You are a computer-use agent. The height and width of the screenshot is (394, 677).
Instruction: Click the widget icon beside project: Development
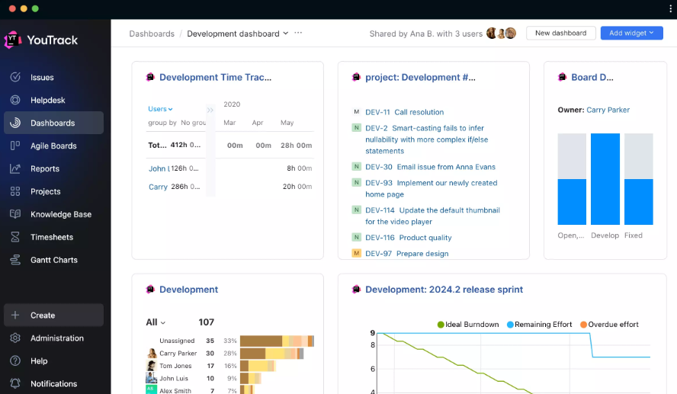coord(356,77)
